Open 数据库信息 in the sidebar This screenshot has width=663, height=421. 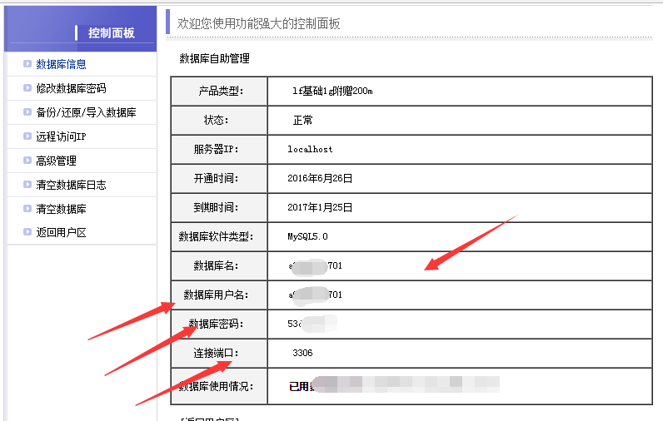pos(61,64)
